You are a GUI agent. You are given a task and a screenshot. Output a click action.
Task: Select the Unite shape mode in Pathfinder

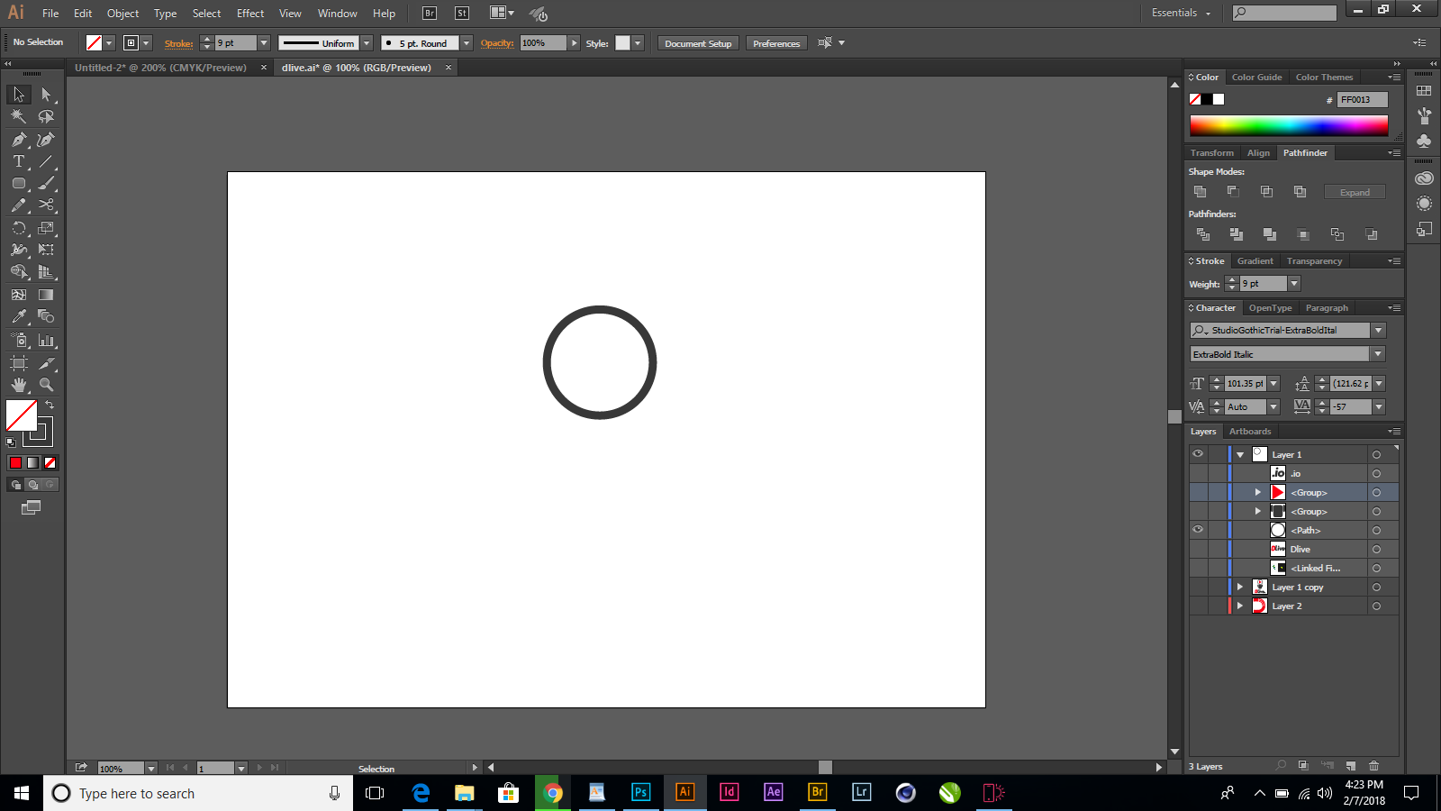pos(1201,191)
